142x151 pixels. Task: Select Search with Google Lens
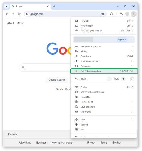click(104, 92)
